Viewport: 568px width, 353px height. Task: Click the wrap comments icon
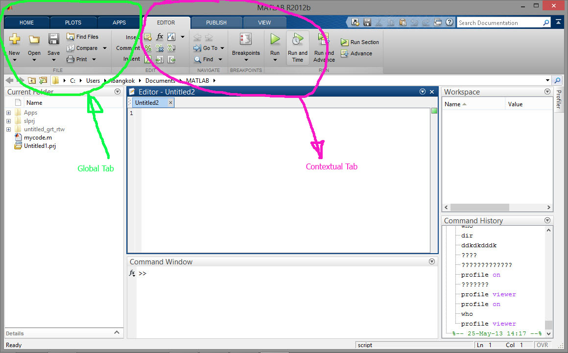tap(171, 48)
